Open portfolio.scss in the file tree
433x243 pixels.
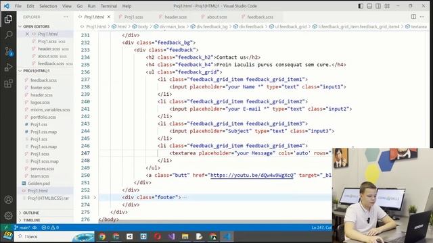[43, 117]
